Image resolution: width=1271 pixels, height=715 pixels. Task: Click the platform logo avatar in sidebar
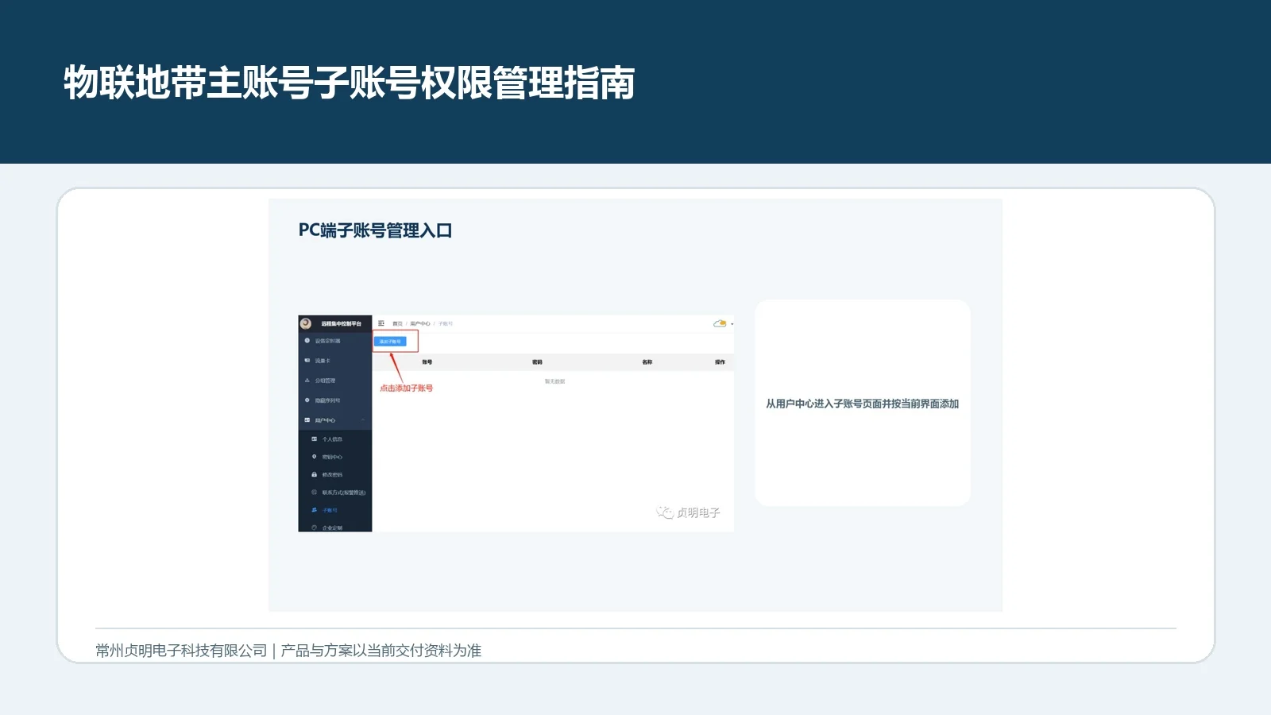pos(306,323)
